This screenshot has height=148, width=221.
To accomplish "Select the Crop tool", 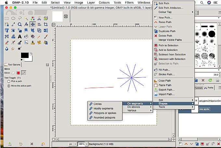I will point(45,24).
